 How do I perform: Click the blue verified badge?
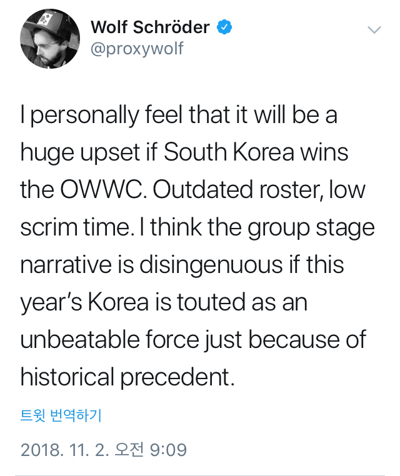(x=224, y=27)
